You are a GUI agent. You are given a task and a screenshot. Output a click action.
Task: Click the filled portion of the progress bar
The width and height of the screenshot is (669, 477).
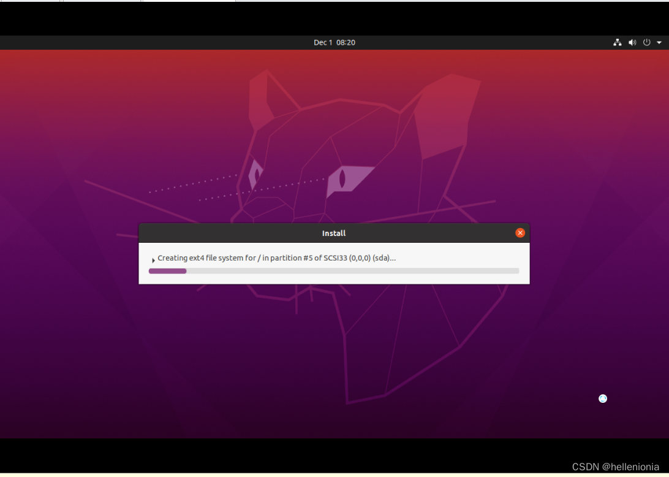tap(167, 270)
